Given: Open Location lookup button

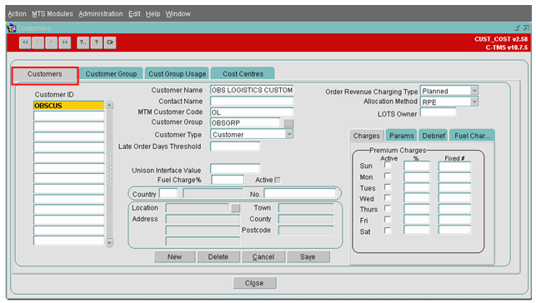Looking at the screenshot, I should tap(236, 208).
